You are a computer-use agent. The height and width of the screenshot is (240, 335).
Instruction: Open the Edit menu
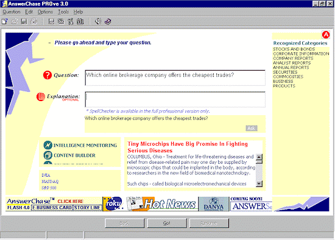tap(29, 12)
